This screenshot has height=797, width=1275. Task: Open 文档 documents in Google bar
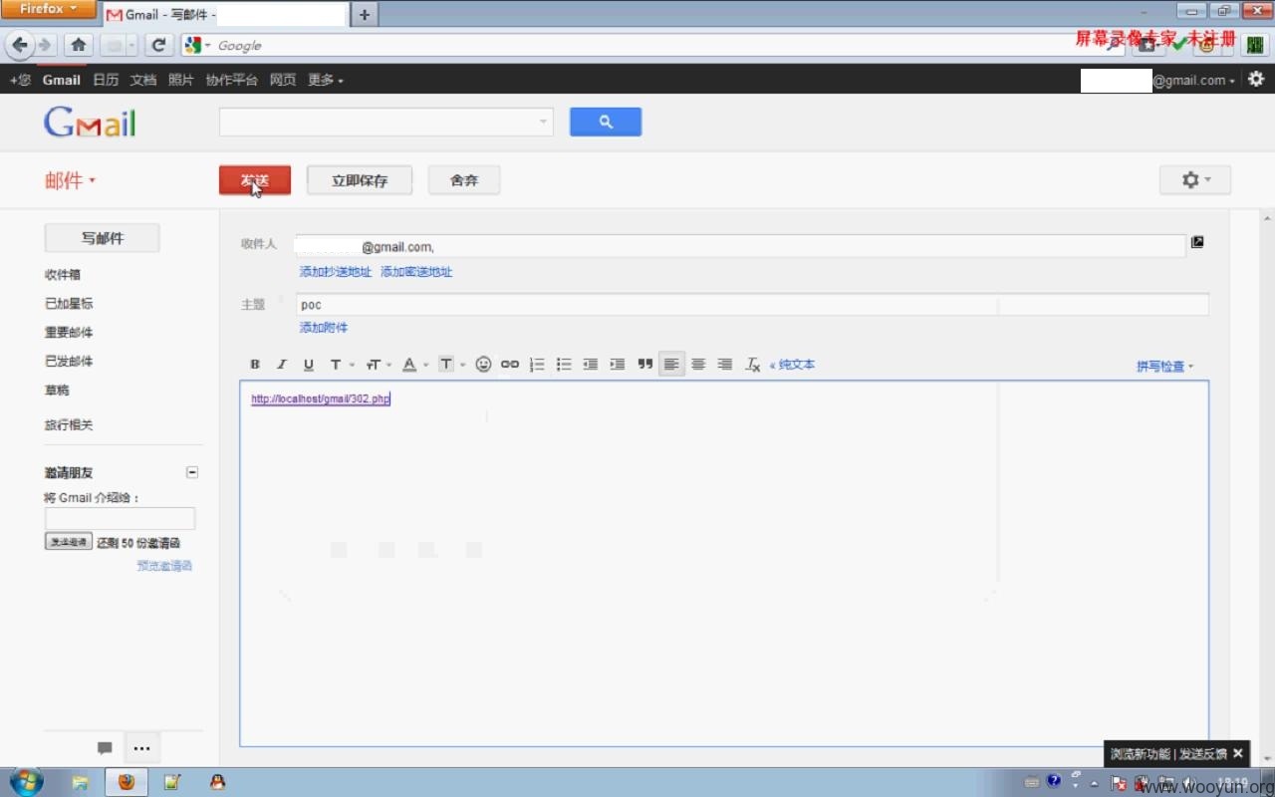tap(143, 80)
